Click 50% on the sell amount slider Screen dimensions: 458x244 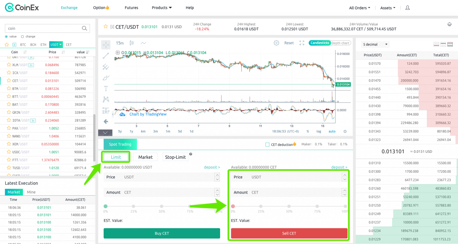(289, 206)
